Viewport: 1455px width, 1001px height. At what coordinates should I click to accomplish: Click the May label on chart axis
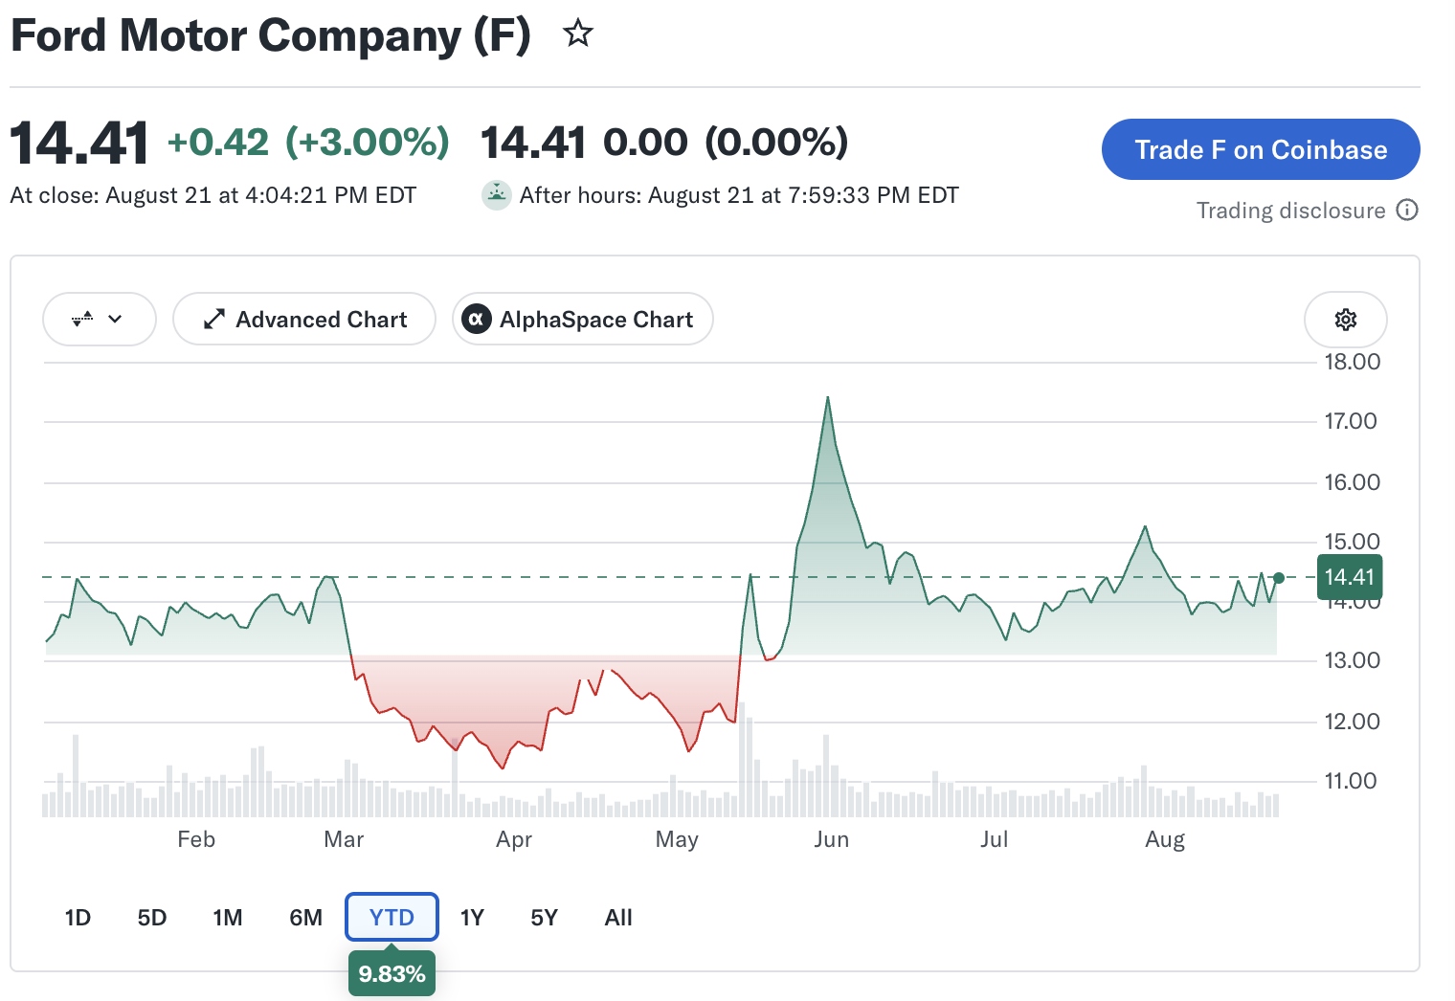pos(677,839)
